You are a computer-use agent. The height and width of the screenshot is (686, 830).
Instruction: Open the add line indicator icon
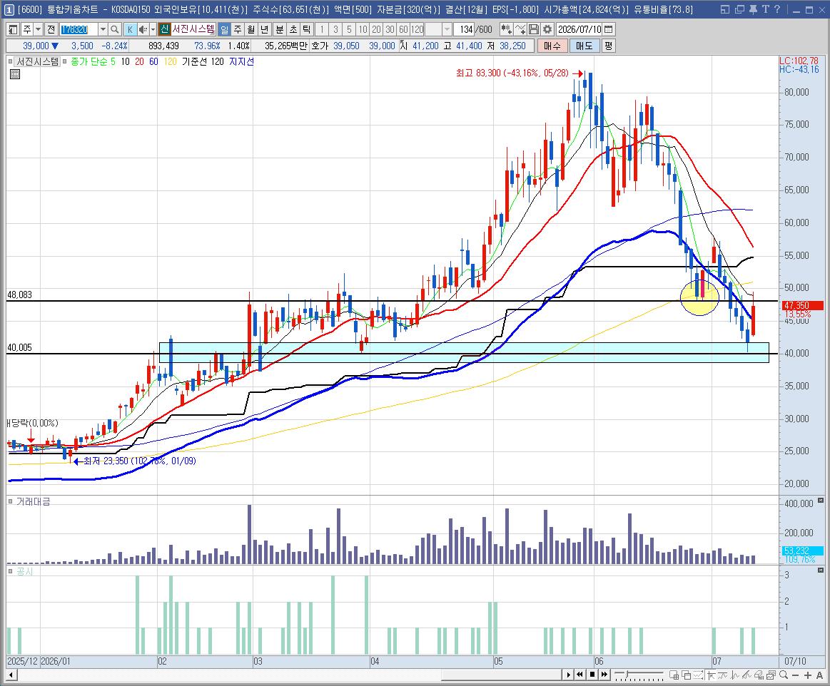point(520,30)
